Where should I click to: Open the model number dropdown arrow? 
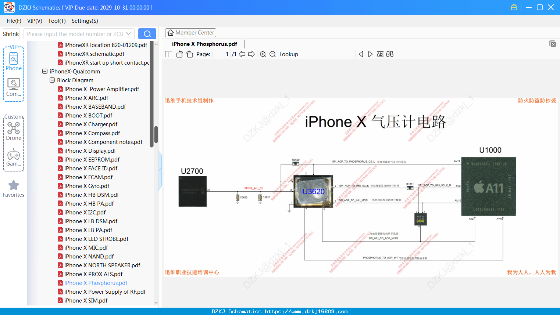[x=128, y=34]
